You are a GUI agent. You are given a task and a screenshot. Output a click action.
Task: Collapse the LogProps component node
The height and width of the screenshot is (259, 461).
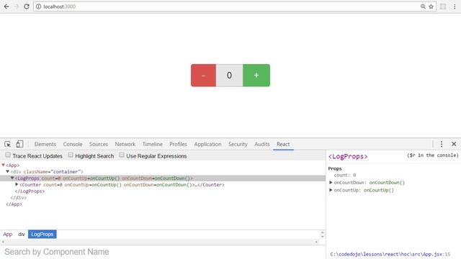tap(12, 178)
